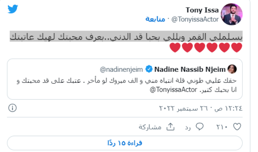Click the reply speech bubble icon

[200, 127]
